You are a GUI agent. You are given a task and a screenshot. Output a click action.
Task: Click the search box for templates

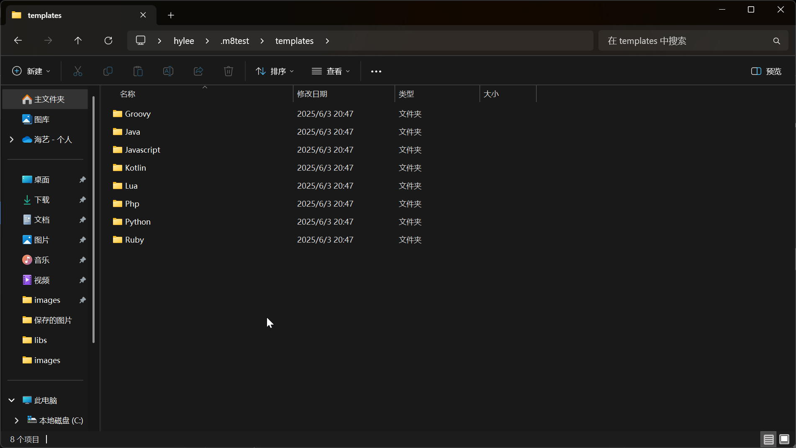point(686,41)
